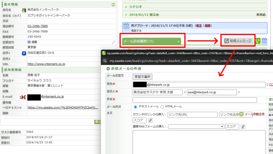The width and height of the screenshot is (273, 154).
Task: Click the pencil edit icon in 営業担当 row
Action: coord(114,42)
